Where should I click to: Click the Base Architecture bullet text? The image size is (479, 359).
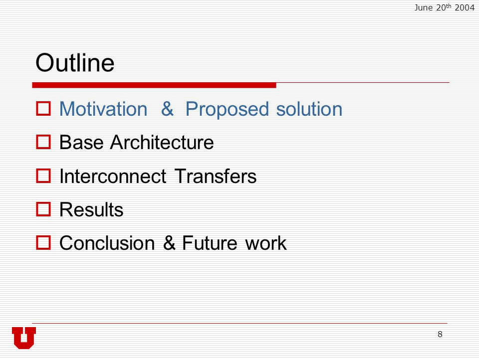pyautogui.click(x=136, y=143)
